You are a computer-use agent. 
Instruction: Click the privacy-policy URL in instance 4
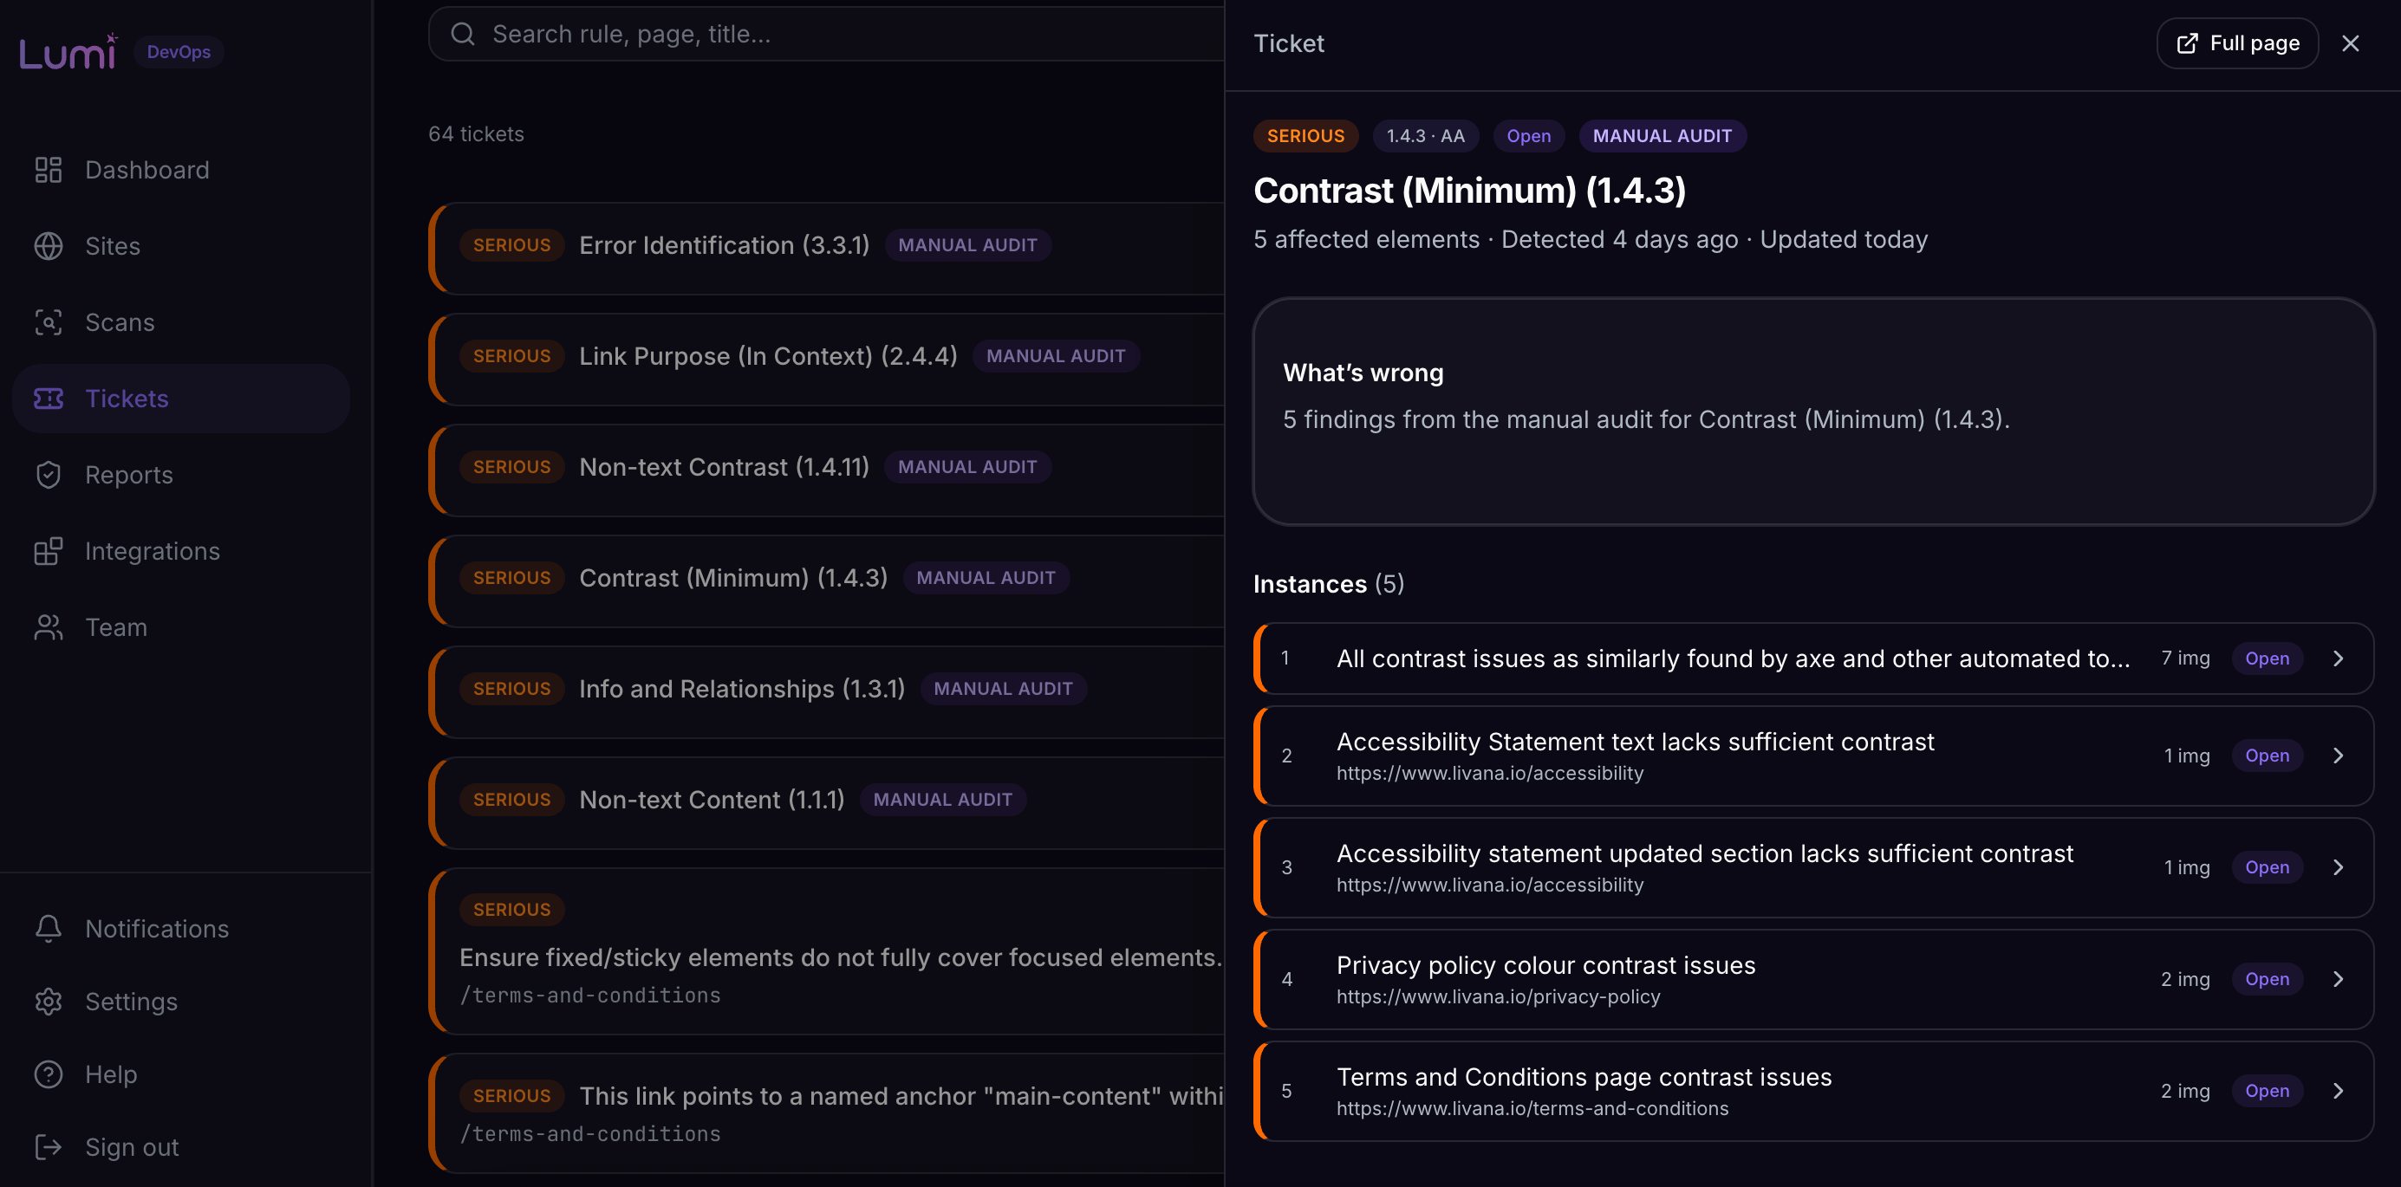coord(1498,997)
